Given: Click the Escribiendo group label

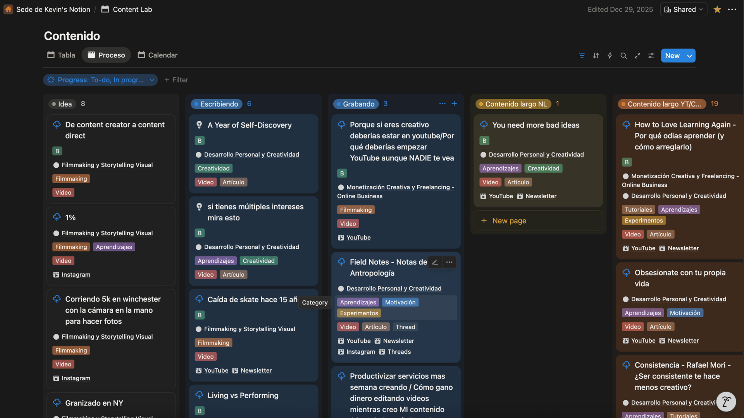Looking at the screenshot, I should coord(217,104).
